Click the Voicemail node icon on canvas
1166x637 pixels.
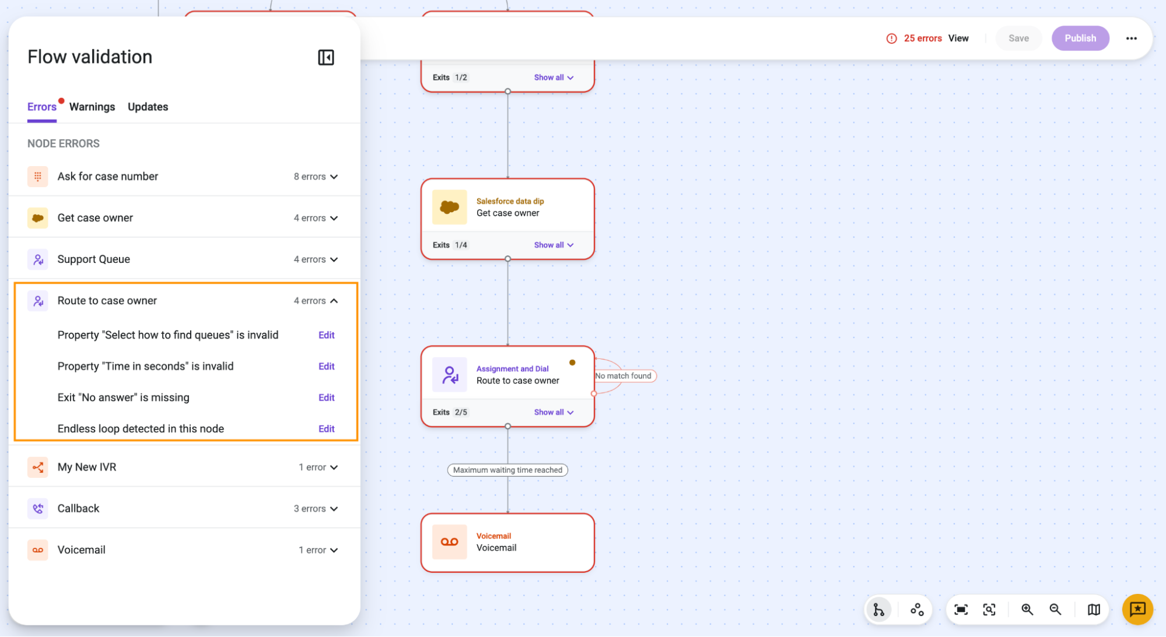pyautogui.click(x=449, y=542)
